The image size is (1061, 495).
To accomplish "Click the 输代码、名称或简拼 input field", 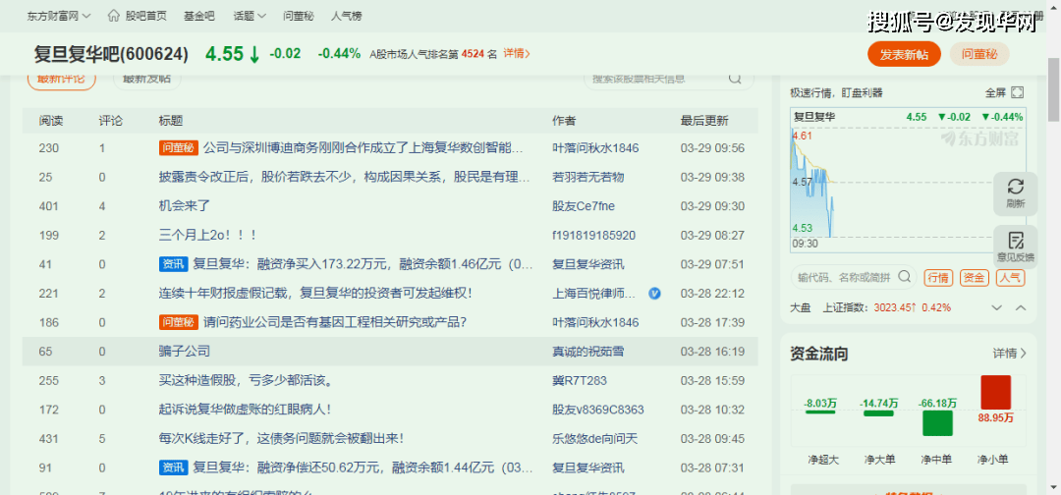I will coord(843,277).
